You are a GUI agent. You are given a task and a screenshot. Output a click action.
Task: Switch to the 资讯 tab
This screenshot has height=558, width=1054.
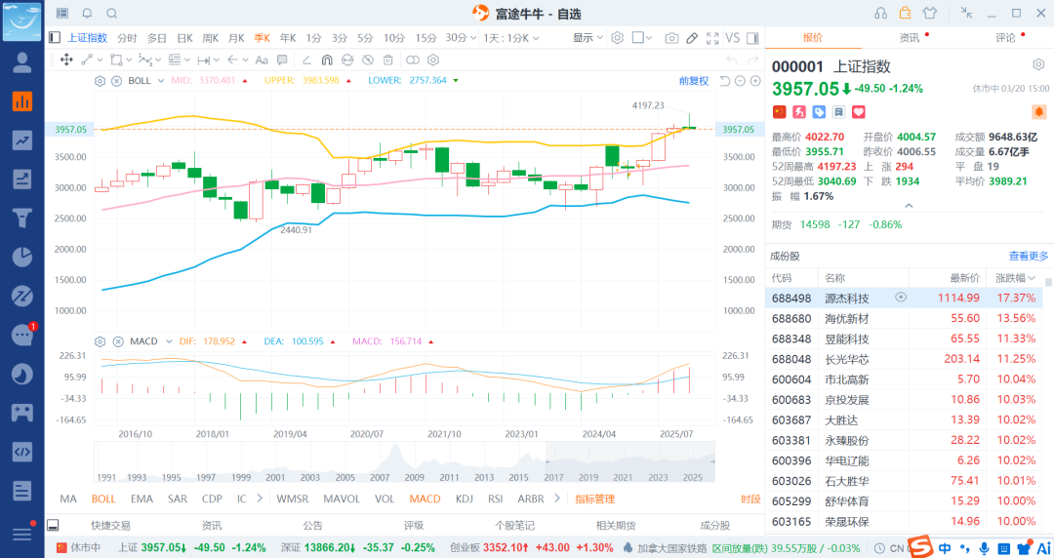tap(909, 38)
